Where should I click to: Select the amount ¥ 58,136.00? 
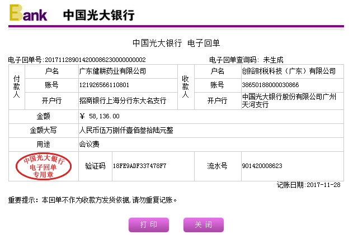(100, 116)
